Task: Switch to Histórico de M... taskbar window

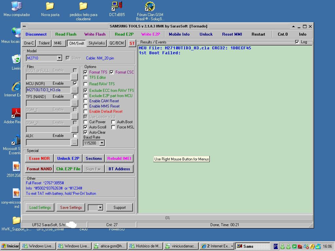Action: point(146,246)
